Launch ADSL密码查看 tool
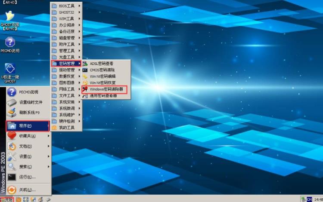Viewport: 323px width, 202px height. (106, 64)
